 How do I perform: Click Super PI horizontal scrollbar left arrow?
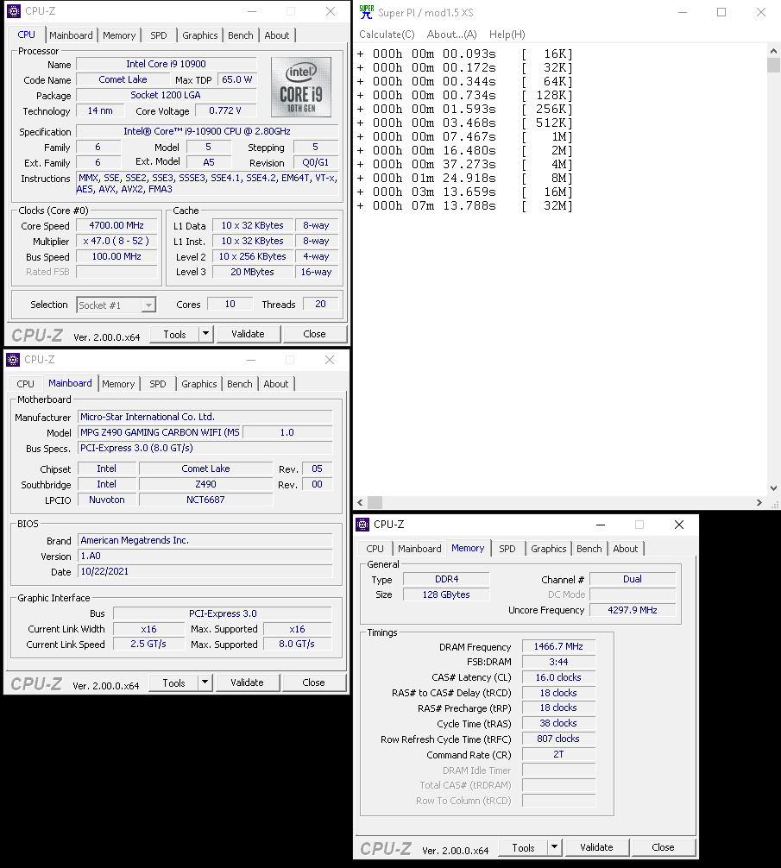pyautogui.click(x=361, y=502)
